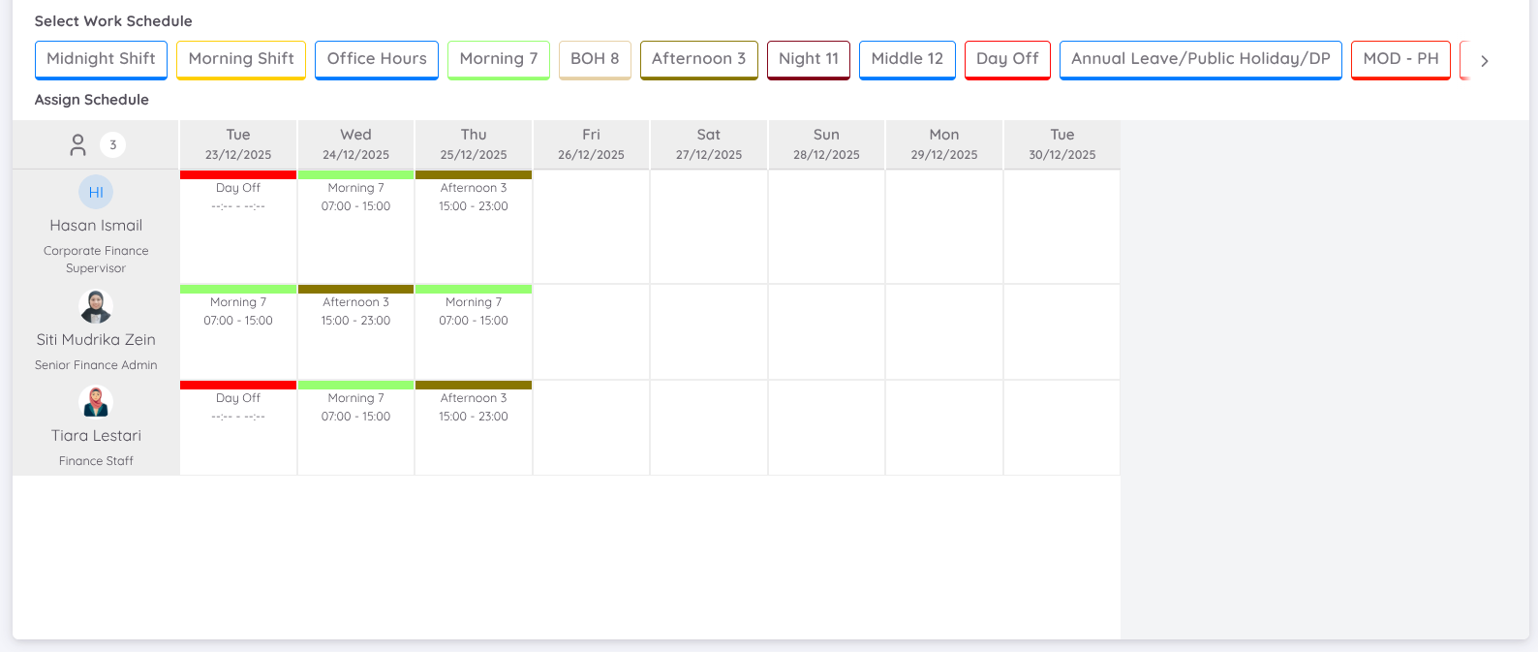Click Mon 29/12/2025 column header
The image size is (1538, 652).
point(944,144)
